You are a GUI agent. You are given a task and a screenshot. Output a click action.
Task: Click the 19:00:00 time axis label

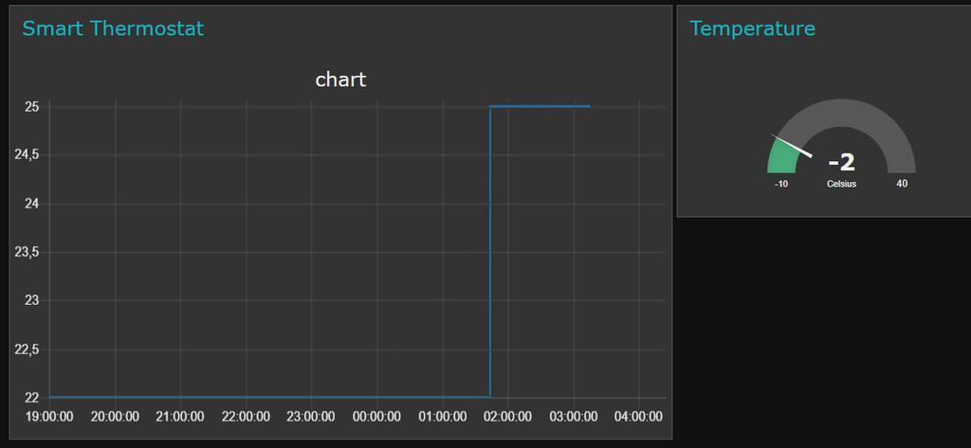49,417
